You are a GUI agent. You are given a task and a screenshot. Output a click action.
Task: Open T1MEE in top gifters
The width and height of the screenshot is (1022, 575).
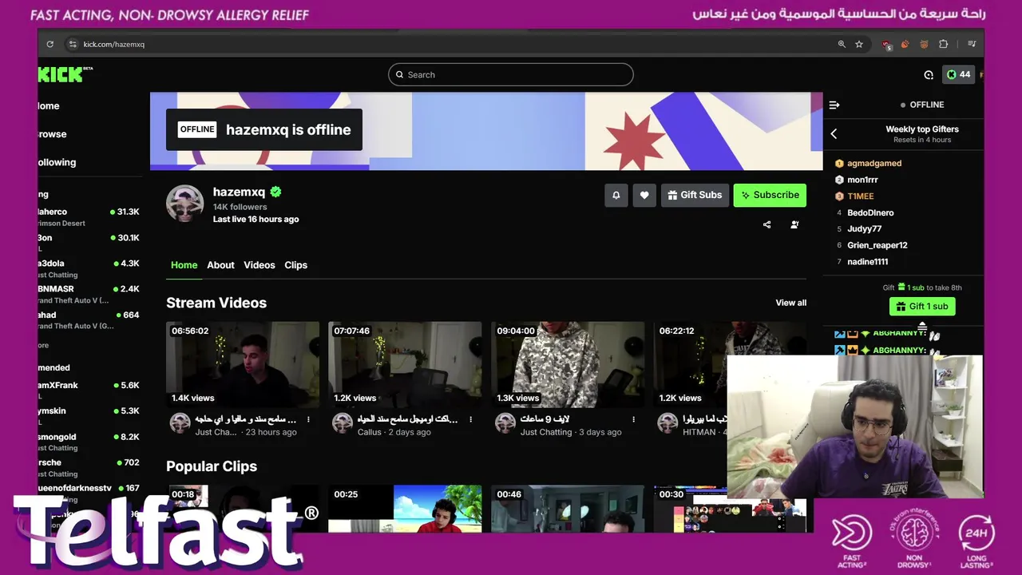click(x=861, y=196)
